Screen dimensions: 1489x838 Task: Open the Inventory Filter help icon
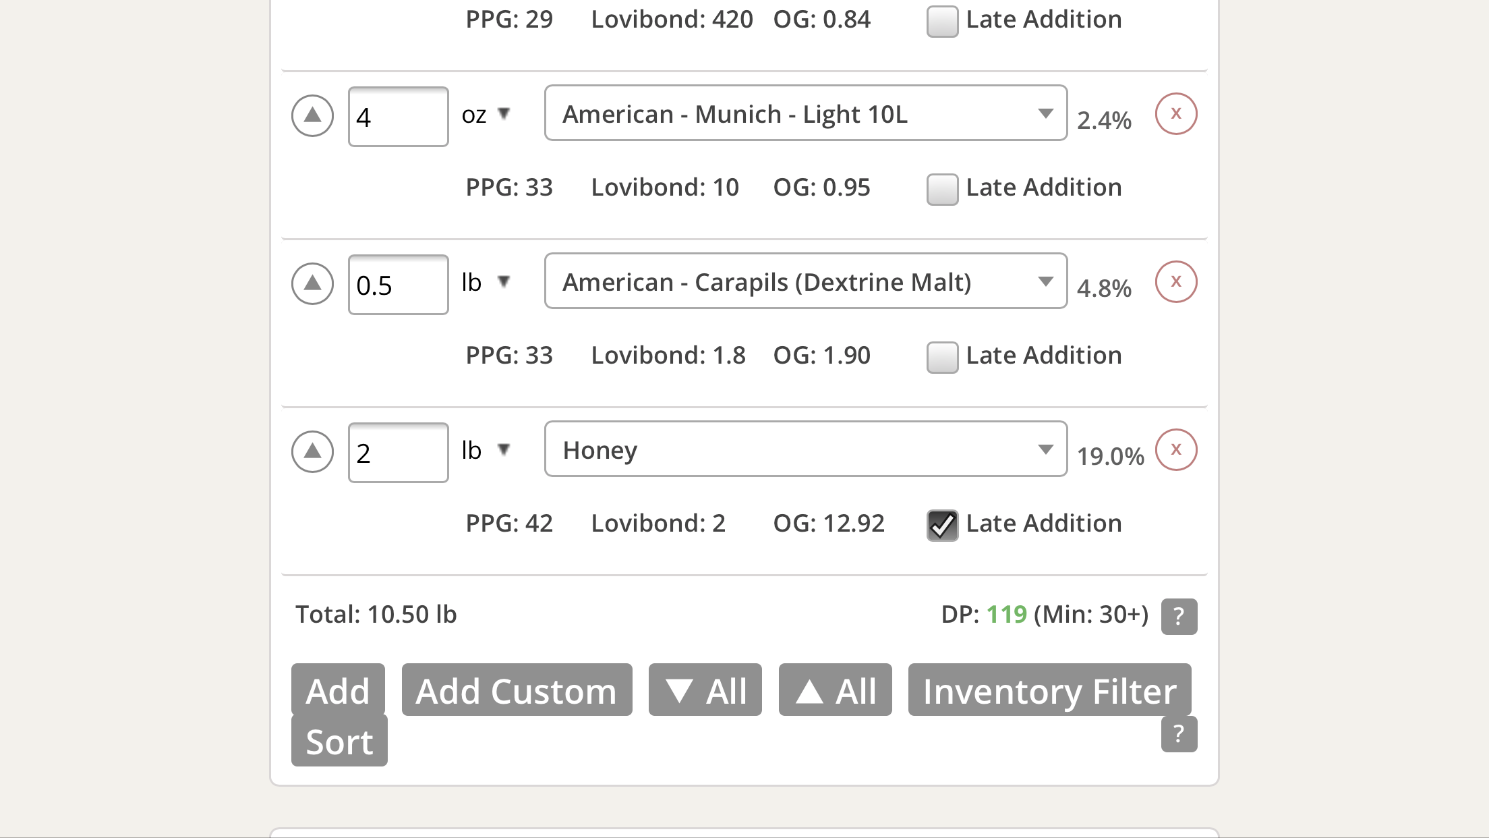(x=1179, y=734)
